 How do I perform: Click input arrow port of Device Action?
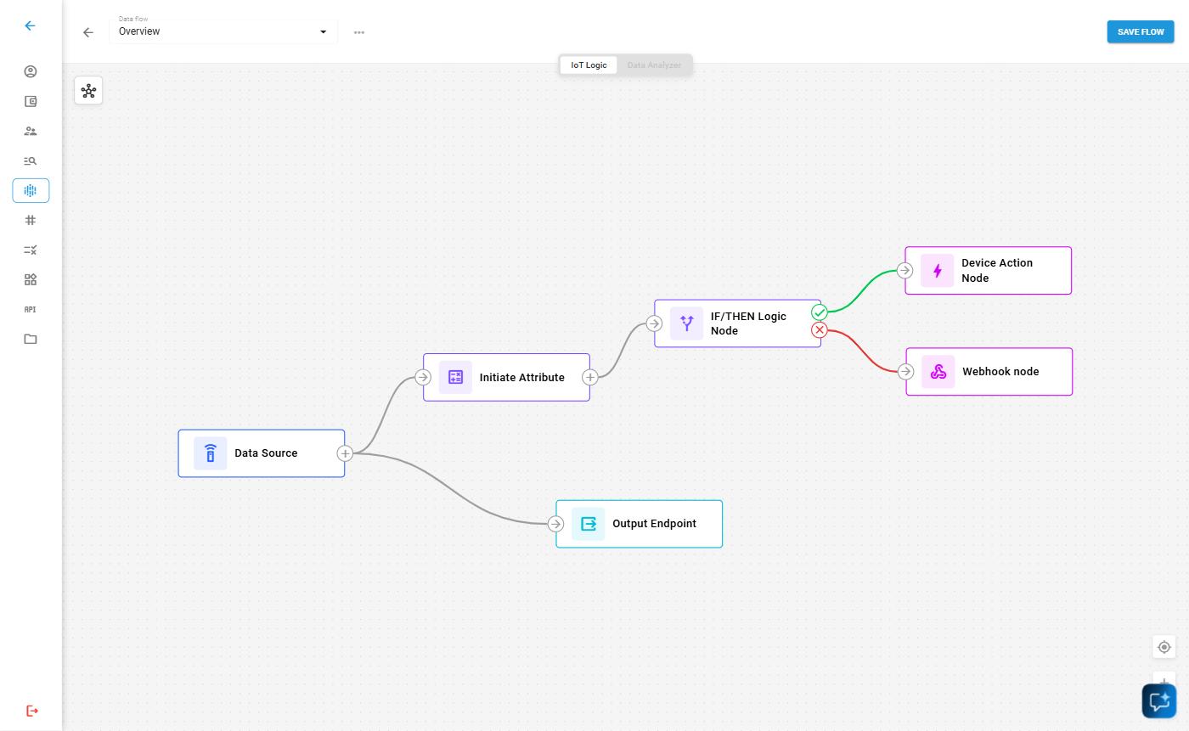pyautogui.click(x=905, y=271)
